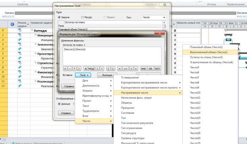Open the Тип dropdown showing Число
This screenshot has width=247, height=144.
pos(154,17)
